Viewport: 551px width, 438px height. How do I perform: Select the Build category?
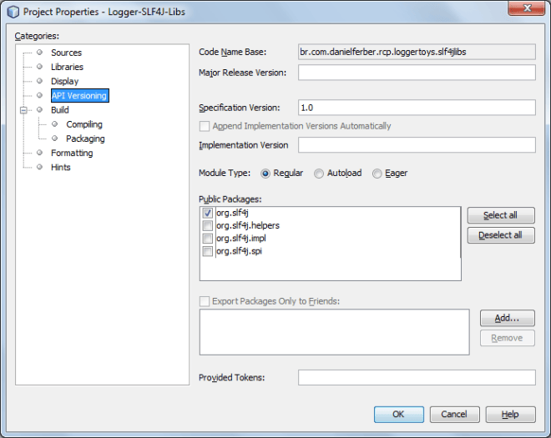[x=60, y=110]
